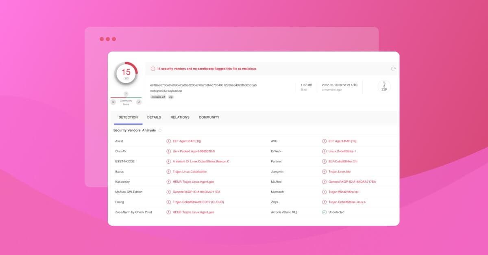Click the ZIP file type icon
488x255 pixels.
click(384, 87)
